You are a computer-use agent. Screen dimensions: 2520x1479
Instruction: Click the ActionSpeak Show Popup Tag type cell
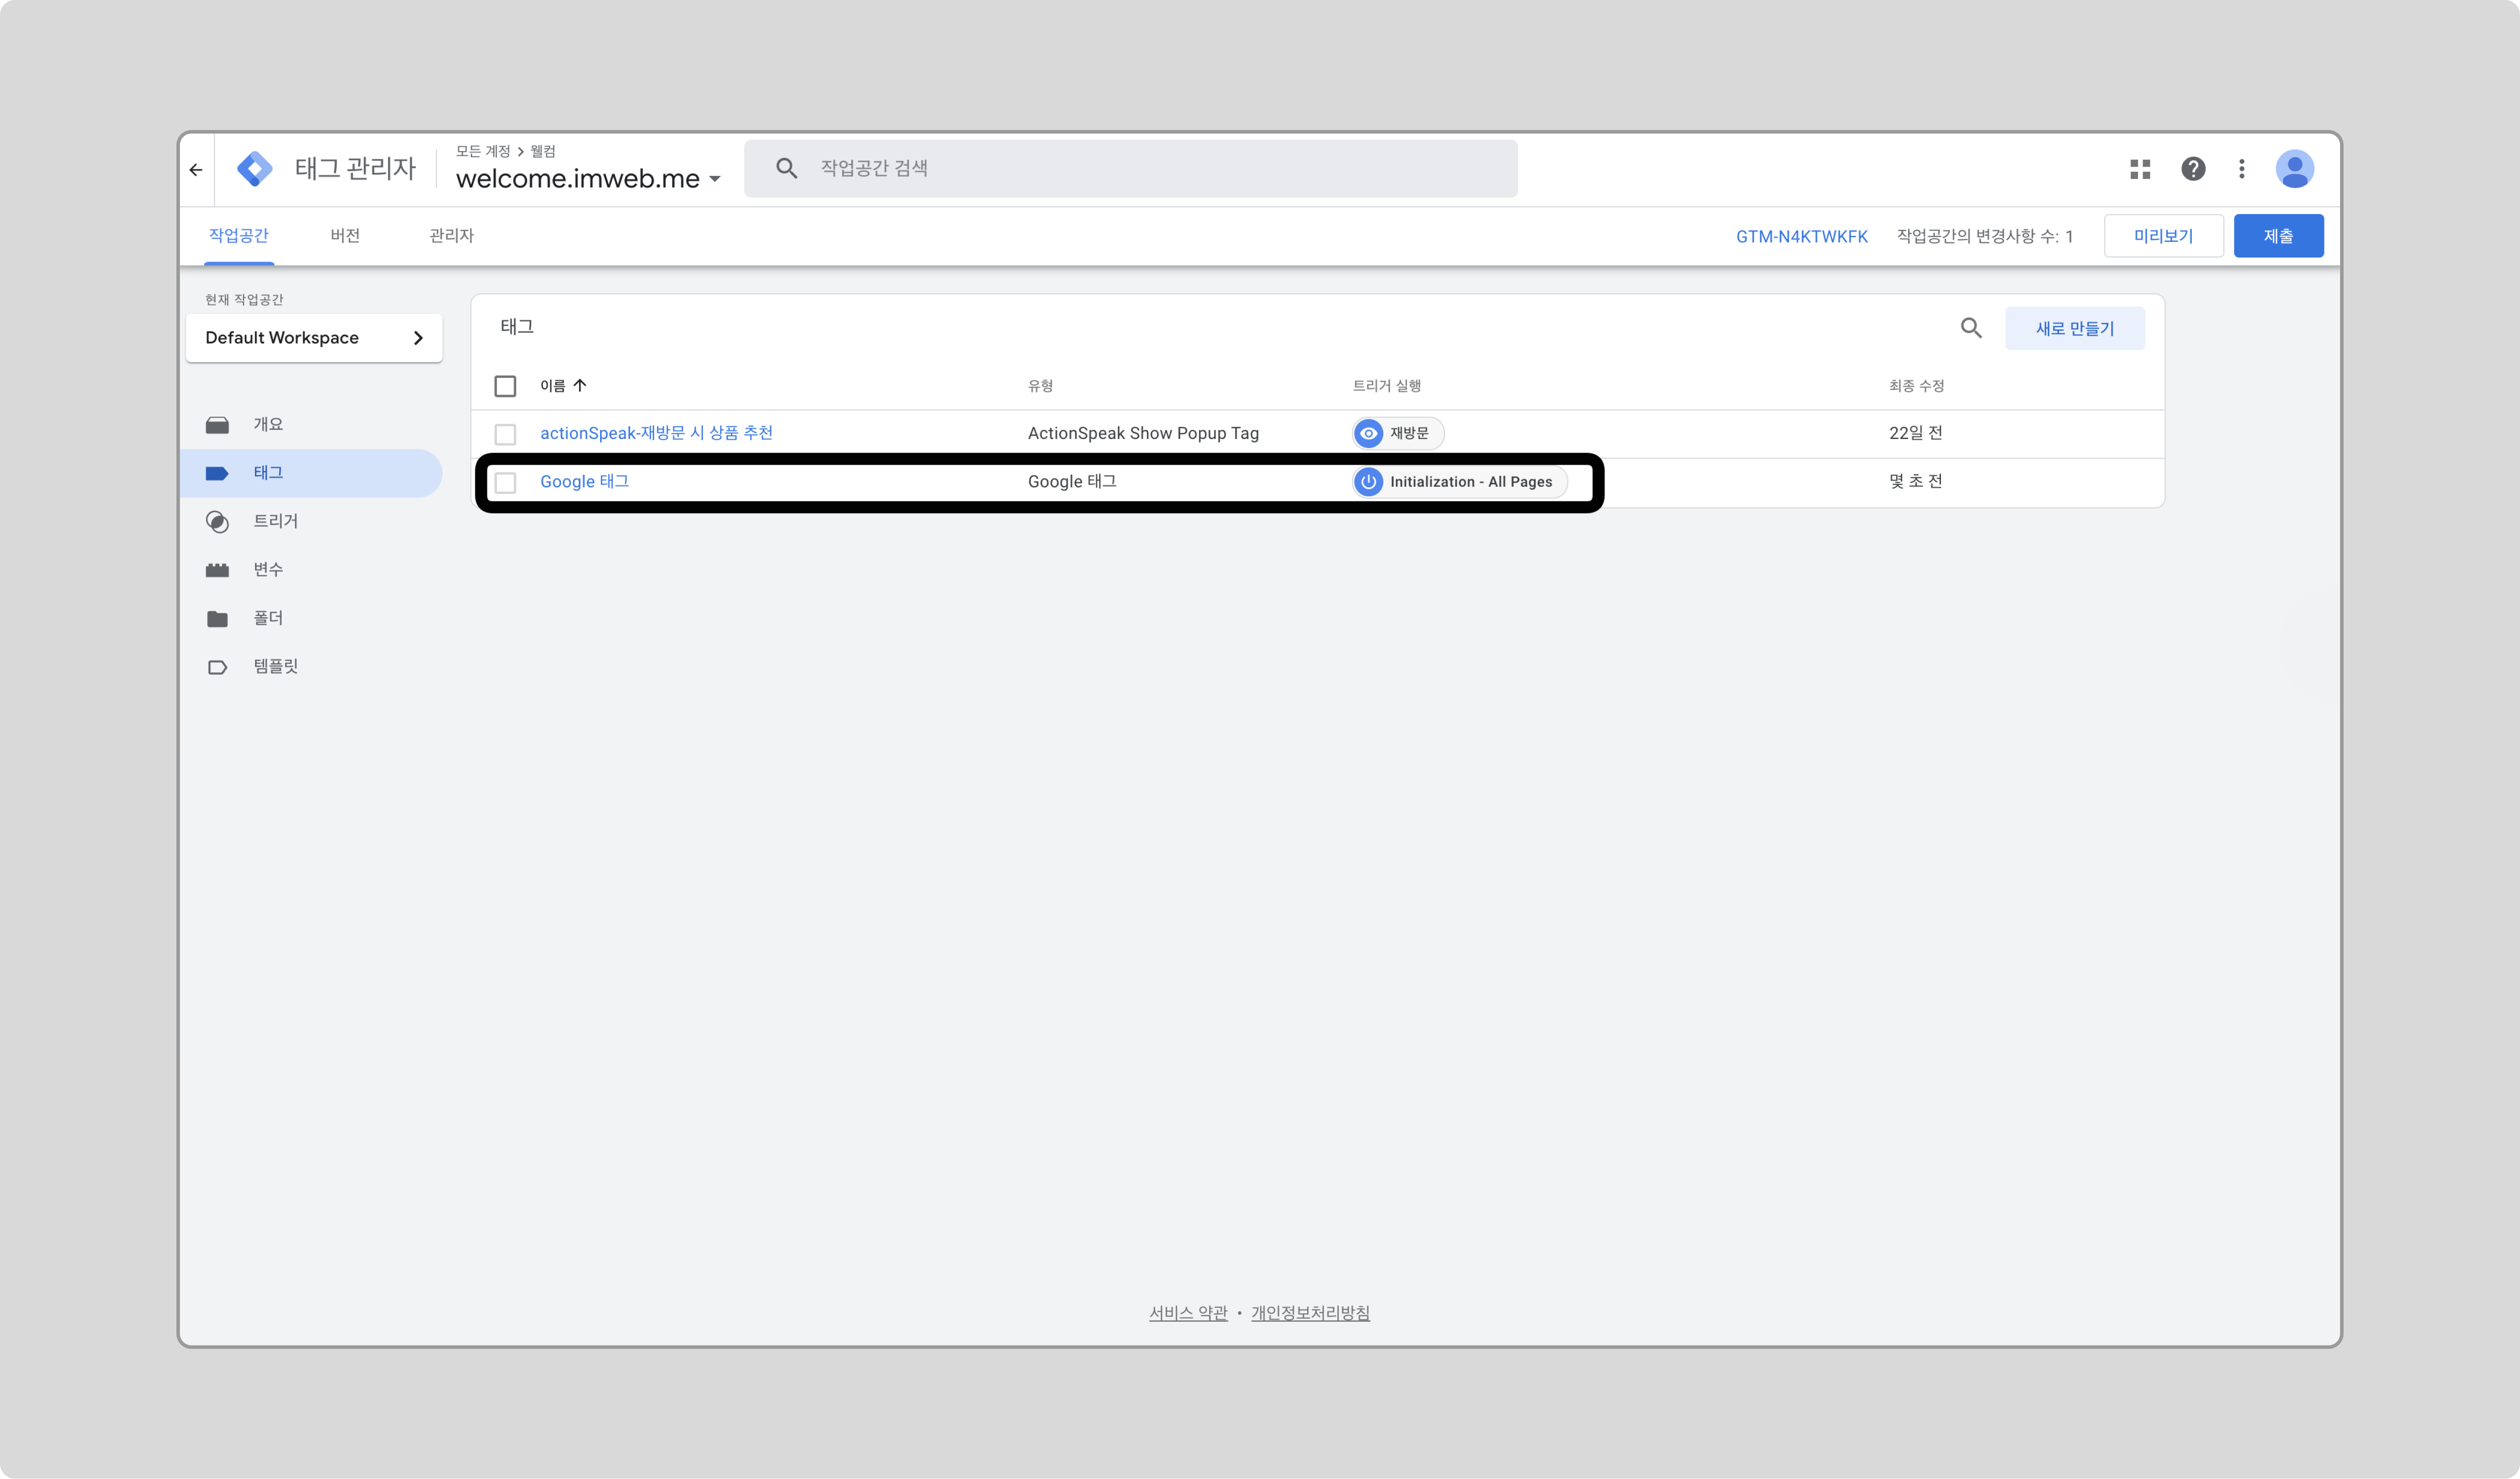[x=1143, y=433]
